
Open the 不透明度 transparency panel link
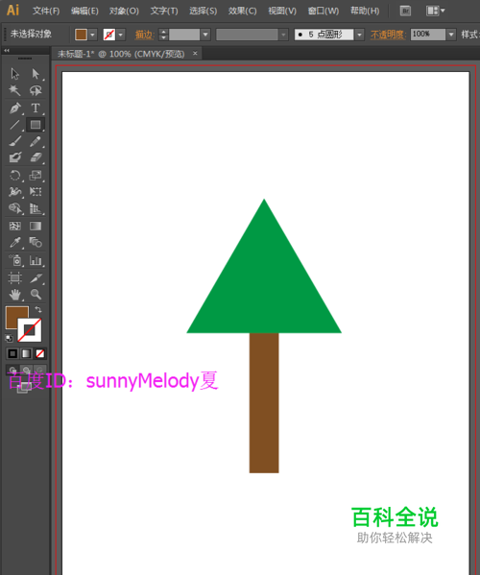tap(388, 35)
